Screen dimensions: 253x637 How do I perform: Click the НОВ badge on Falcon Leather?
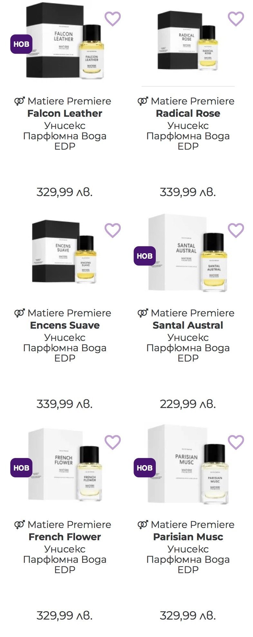pos(21,44)
